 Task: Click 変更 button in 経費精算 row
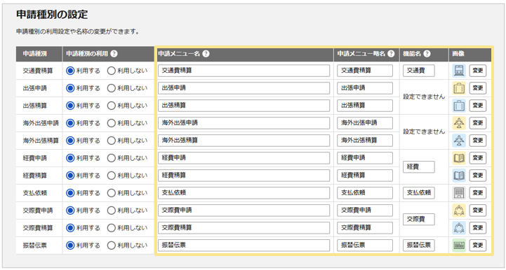click(478, 176)
